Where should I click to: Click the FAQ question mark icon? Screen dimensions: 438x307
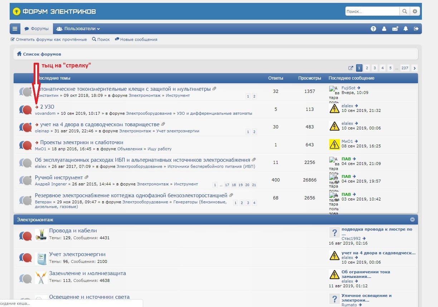click(x=373, y=29)
